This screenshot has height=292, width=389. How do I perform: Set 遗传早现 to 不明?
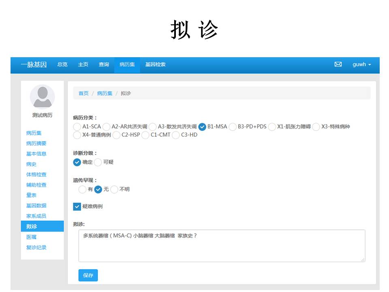[x=114, y=189]
